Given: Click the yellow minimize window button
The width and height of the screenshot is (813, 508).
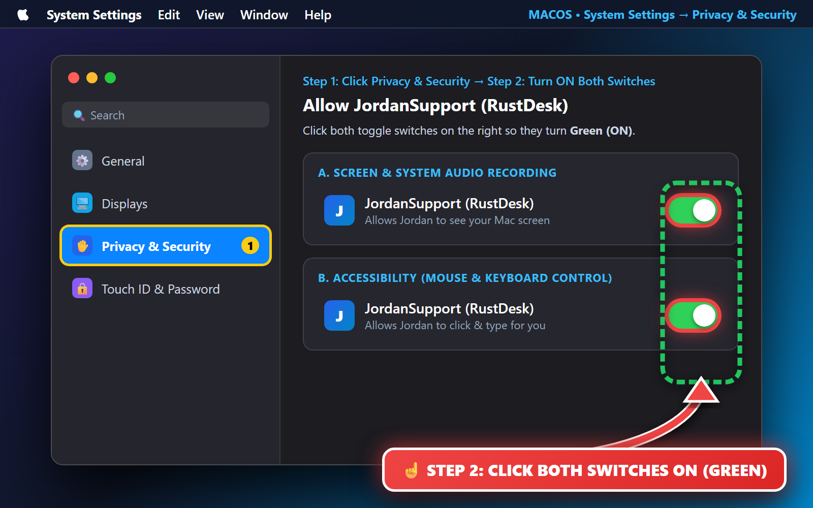Looking at the screenshot, I should pos(92,78).
